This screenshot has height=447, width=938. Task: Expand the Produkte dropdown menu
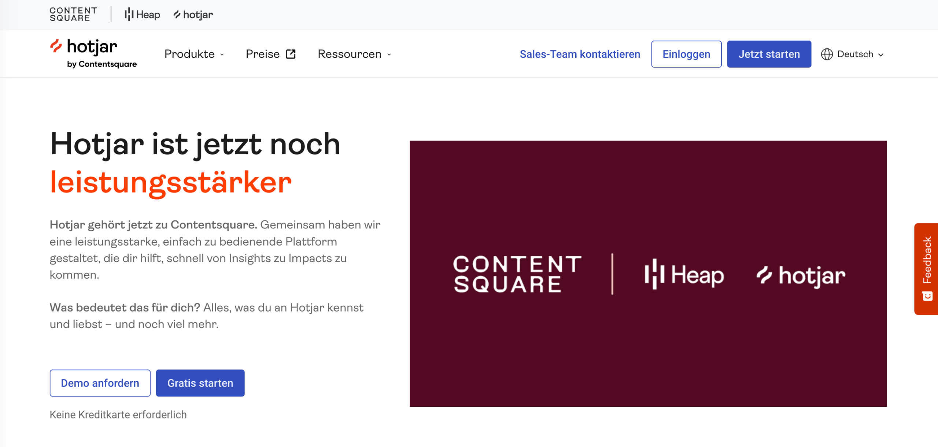(194, 54)
